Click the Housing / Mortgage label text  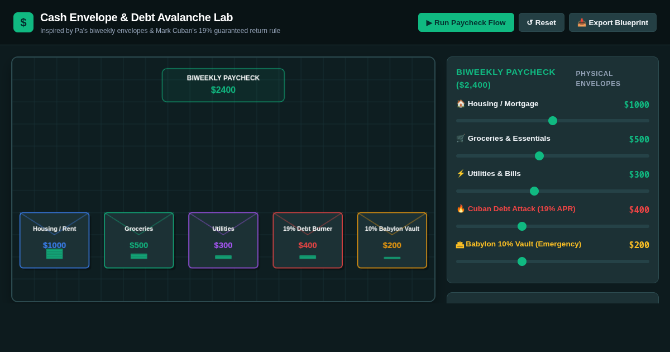point(503,103)
